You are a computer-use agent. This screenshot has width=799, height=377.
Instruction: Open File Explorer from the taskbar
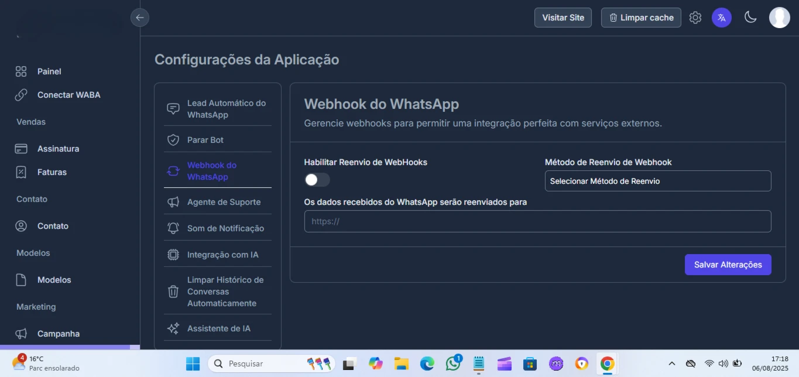coord(401,364)
